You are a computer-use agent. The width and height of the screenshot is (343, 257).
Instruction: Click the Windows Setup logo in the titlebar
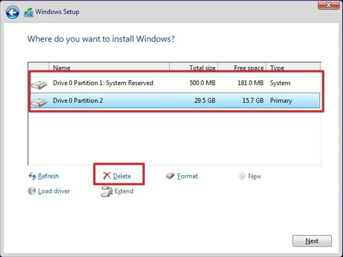click(28, 12)
